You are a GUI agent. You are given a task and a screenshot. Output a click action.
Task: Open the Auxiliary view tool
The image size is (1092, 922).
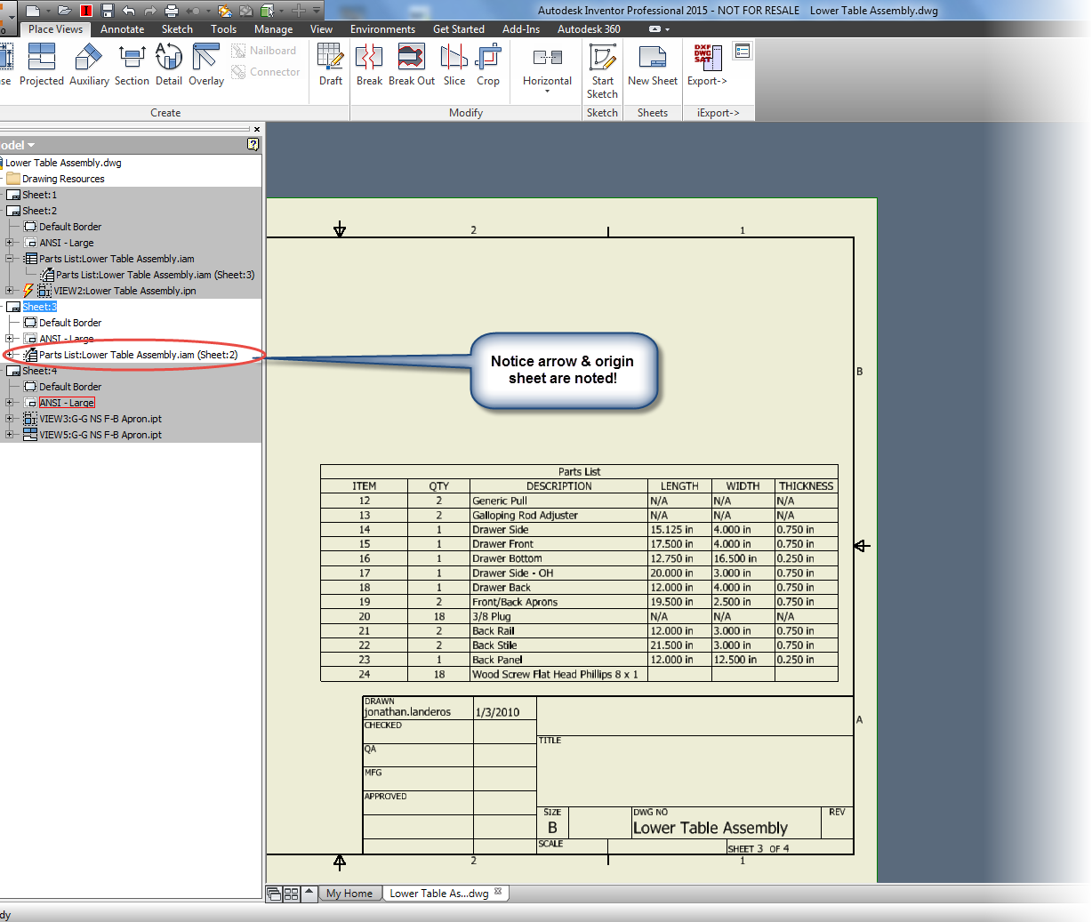click(88, 62)
